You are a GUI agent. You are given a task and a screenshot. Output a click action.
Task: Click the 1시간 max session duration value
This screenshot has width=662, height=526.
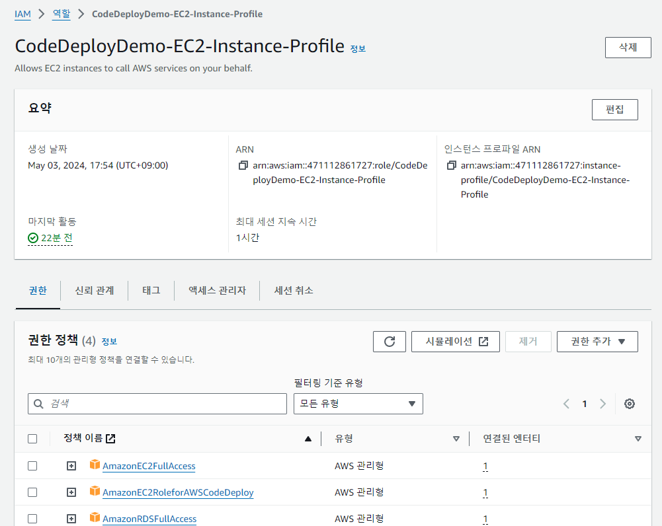tap(247, 238)
